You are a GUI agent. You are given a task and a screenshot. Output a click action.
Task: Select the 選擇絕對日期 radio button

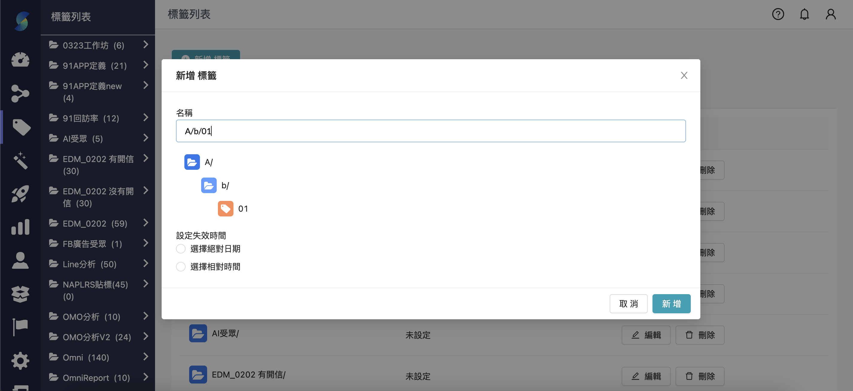point(180,249)
